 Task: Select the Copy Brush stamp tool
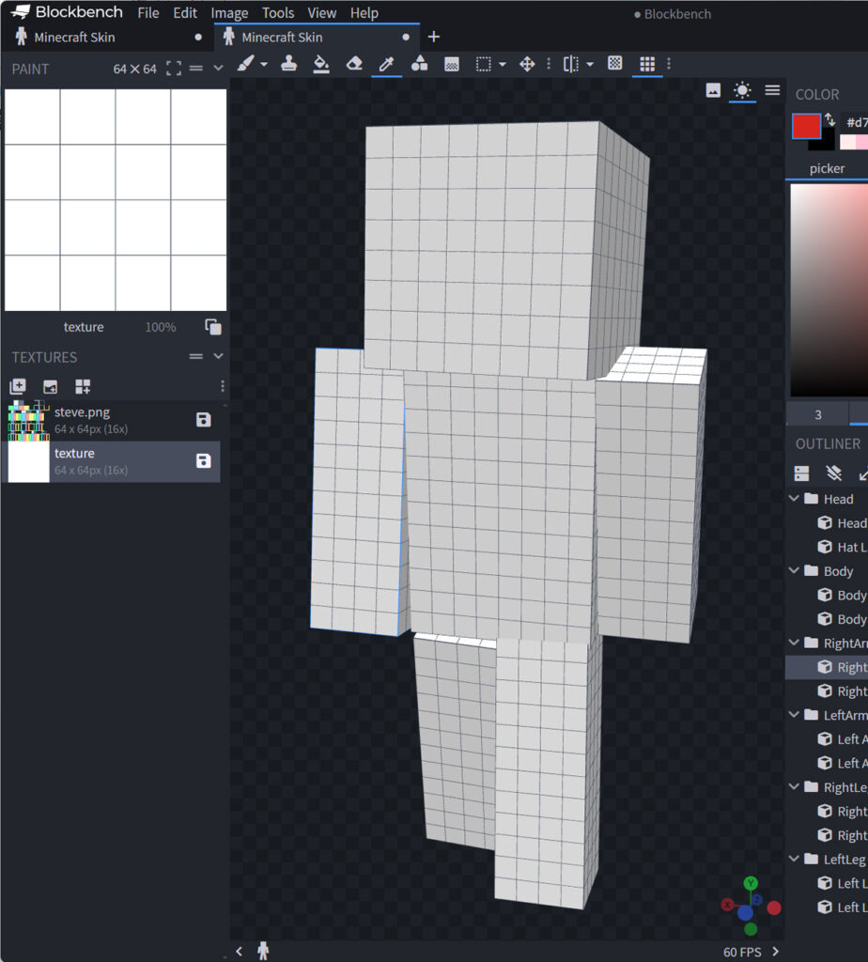(289, 64)
